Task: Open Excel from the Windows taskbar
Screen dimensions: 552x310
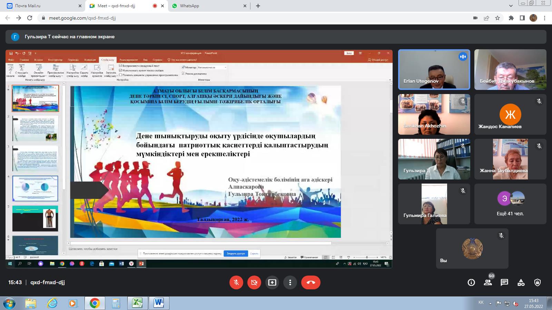Action: 137,303
